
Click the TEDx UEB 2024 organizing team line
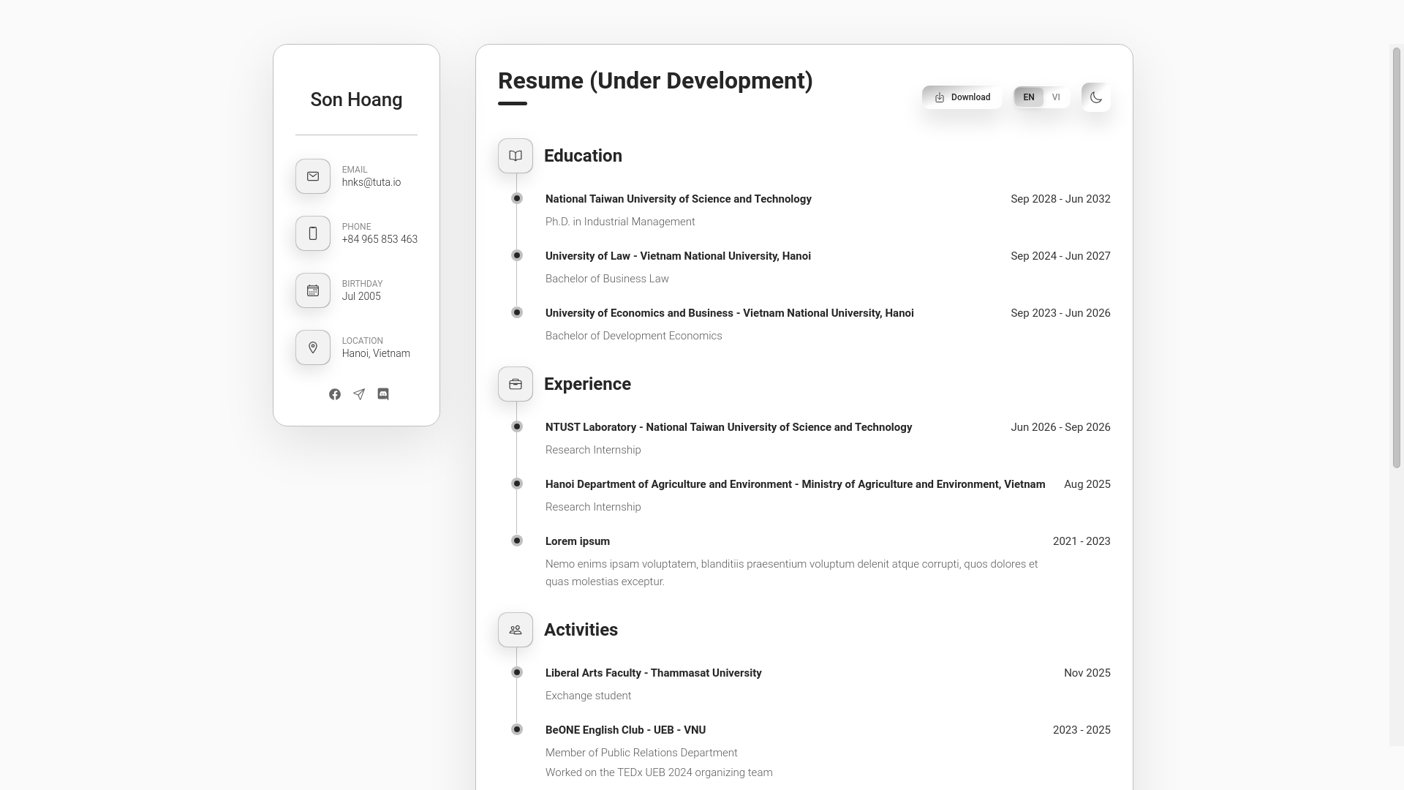coord(659,772)
